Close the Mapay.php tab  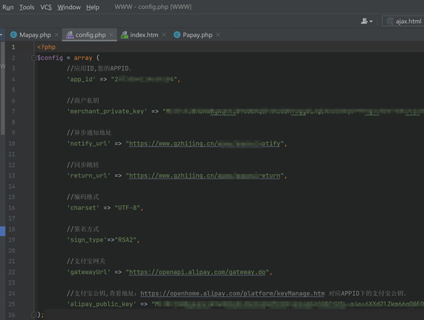coord(57,35)
